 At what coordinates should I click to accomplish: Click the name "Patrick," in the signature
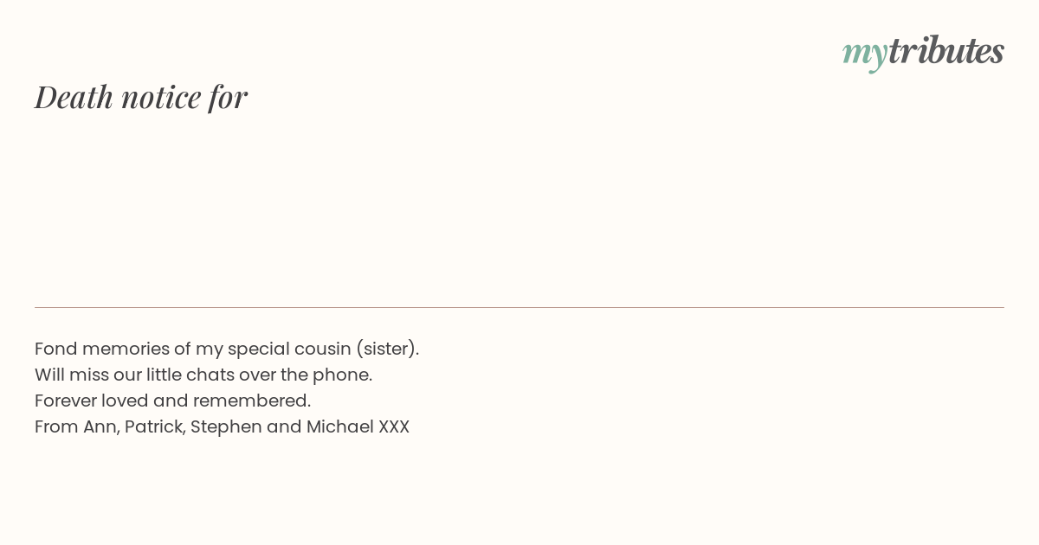pyautogui.click(x=155, y=426)
